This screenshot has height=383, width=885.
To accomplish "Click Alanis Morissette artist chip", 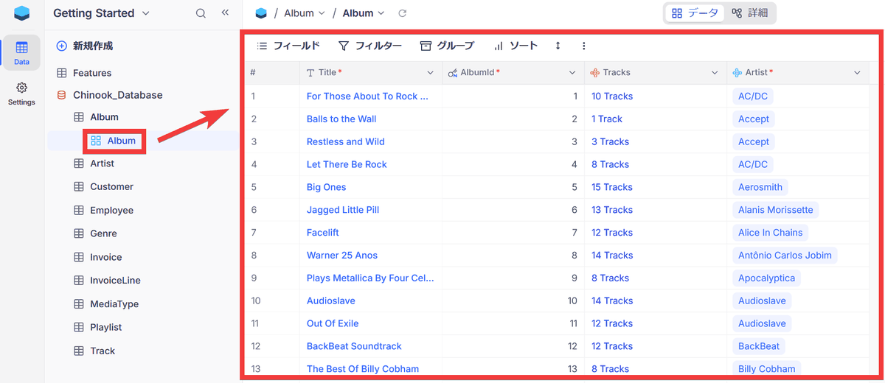I will [776, 210].
